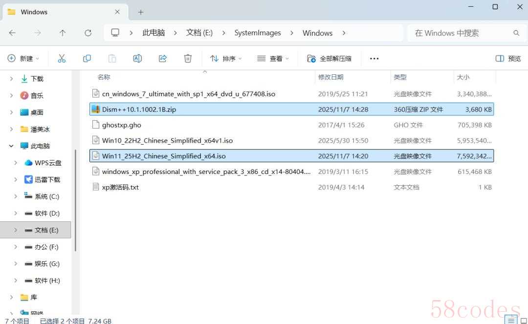Click the Cut scissors icon in toolbar
This screenshot has width=528, height=324.
[x=62, y=59]
